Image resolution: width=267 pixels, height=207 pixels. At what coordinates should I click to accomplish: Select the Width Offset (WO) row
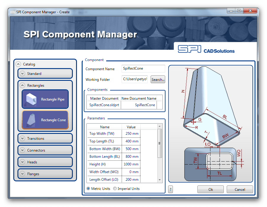pyautogui.click(x=104, y=172)
